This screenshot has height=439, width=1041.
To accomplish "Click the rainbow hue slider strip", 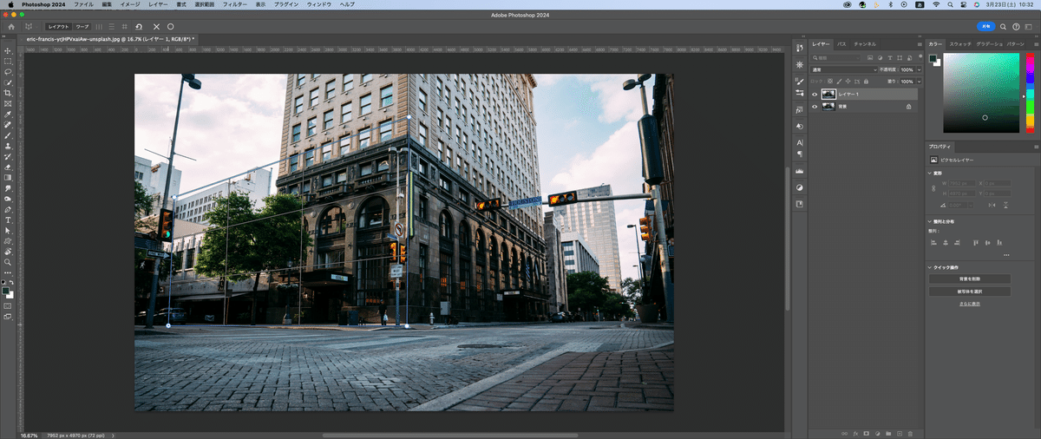I will [1029, 93].
